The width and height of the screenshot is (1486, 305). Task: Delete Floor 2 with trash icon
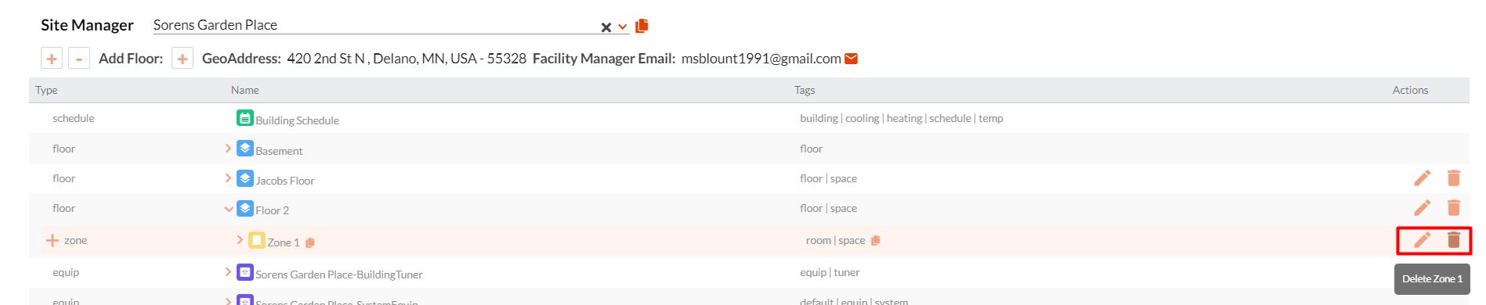coord(1454,208)
